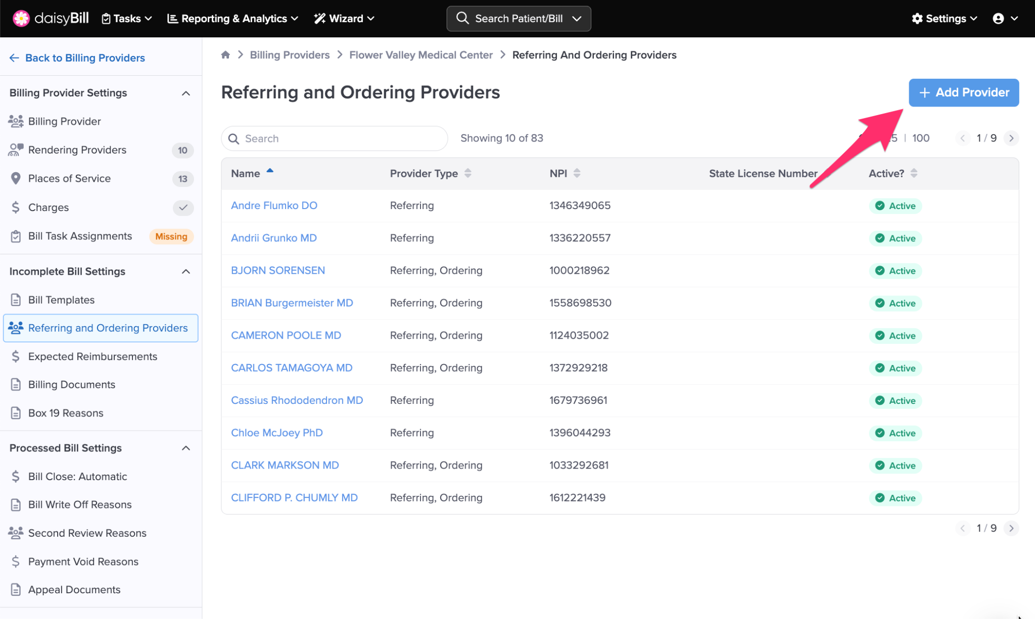
Task: Collapse the Incomplete Bill Settings section
Action: pos(186,272)
